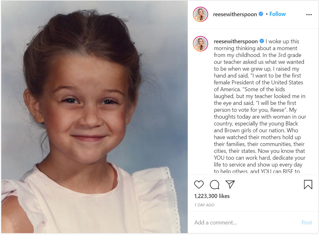
Task: Click the verified badge in the post header
Action: click(261, 14)
